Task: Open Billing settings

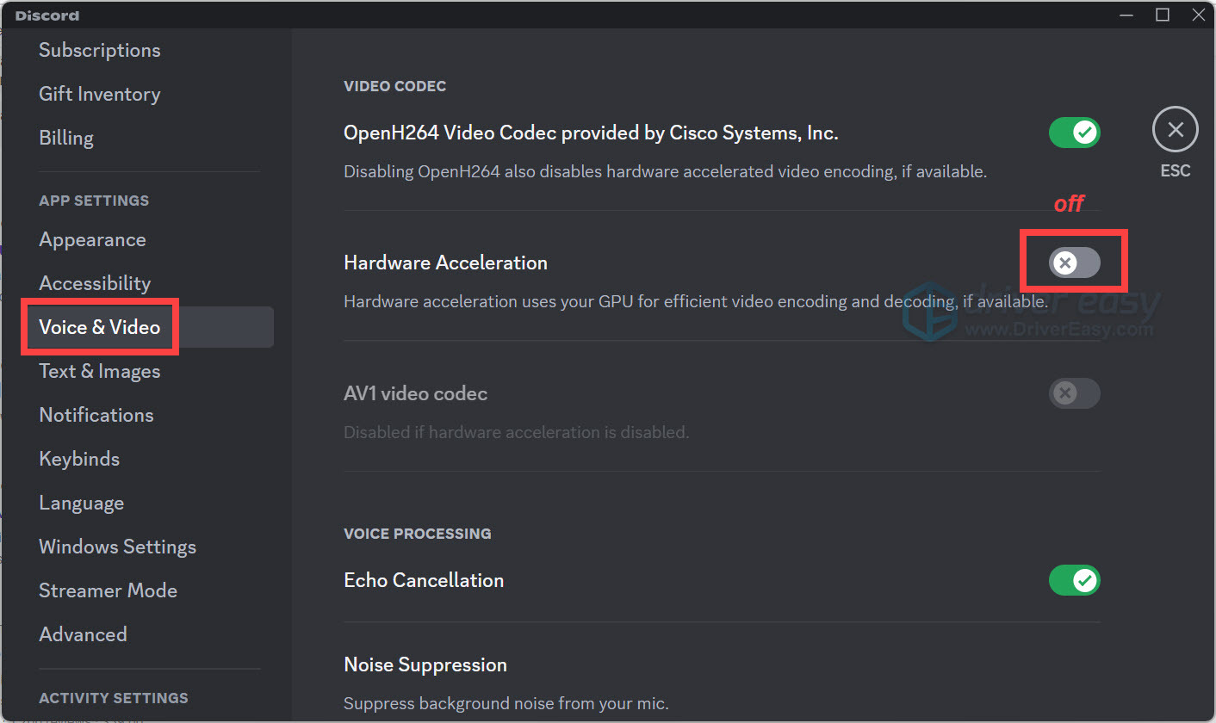Action: 66,138
